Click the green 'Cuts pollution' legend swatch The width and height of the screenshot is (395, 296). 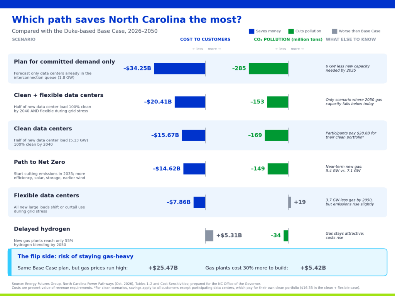[x=291, y=31]
